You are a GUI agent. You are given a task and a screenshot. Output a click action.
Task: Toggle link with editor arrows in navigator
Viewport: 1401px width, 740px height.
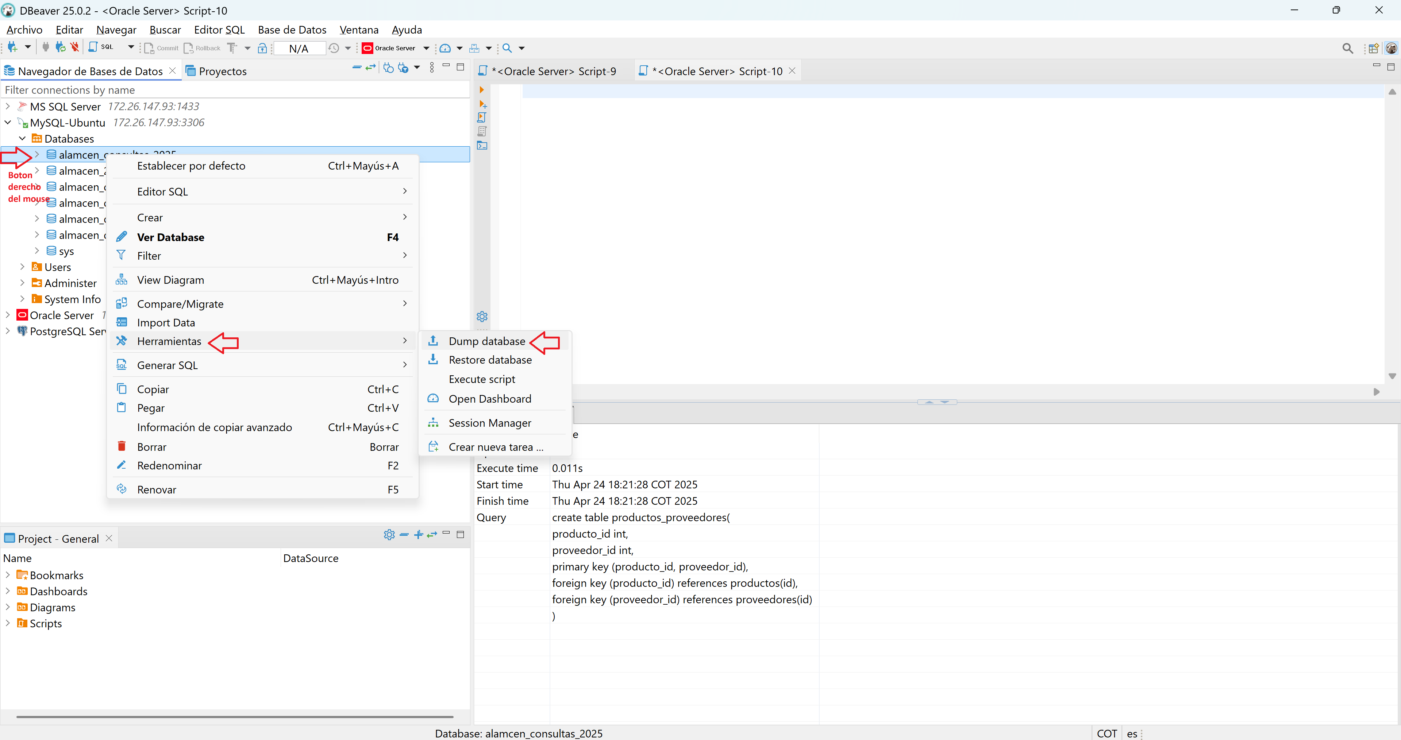pyautogui.click(x=371, y=67)
